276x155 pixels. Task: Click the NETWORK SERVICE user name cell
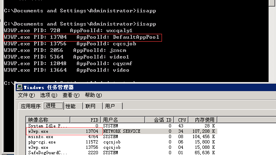click(121, 132)
